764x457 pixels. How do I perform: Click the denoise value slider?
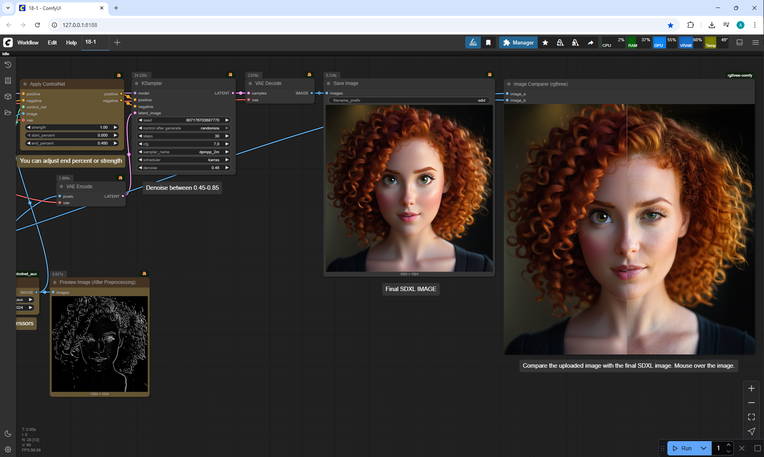click(x=183, y=168)
